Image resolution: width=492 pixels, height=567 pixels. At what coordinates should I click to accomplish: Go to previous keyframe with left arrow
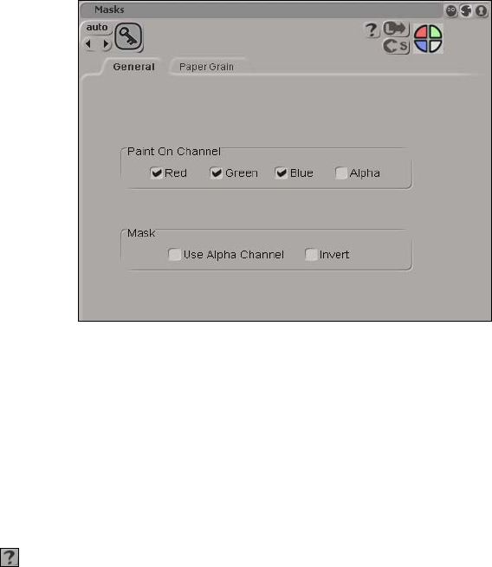coord(88,44)
